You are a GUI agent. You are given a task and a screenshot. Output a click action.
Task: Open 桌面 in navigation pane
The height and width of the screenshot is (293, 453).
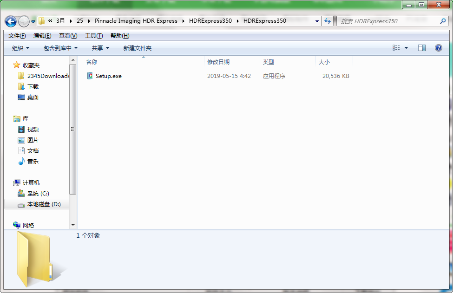point(33,98)
